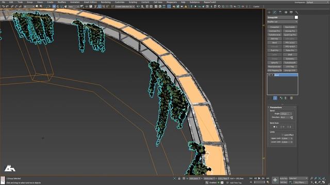Screen dimensions: 330x185
Task: Open the Rendering menu
Action: click(x=106, y=2)
